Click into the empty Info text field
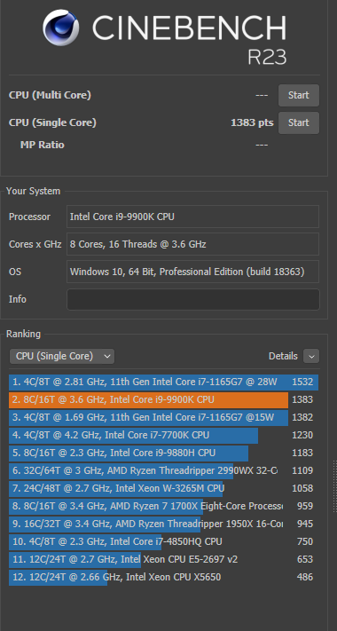The height and width of the screenshot is (631, 337). point(193,299)
